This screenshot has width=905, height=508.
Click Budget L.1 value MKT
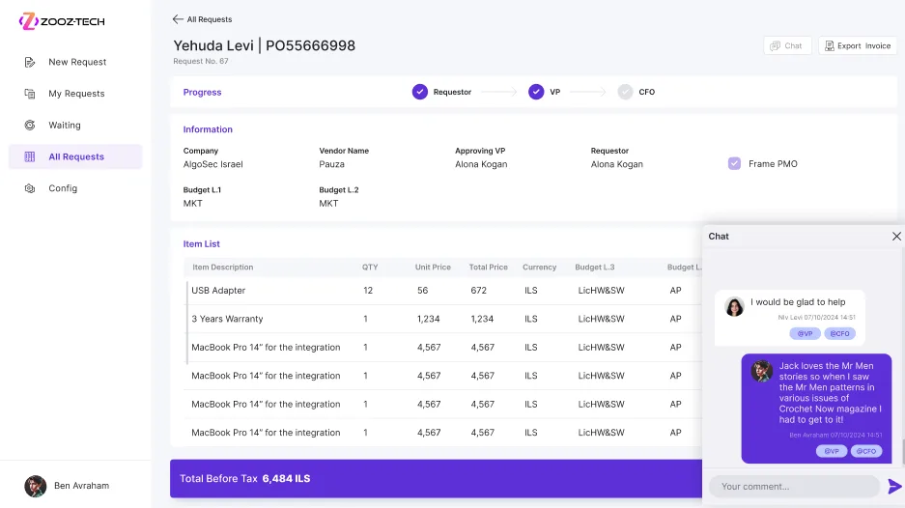[x=193, y=204]
